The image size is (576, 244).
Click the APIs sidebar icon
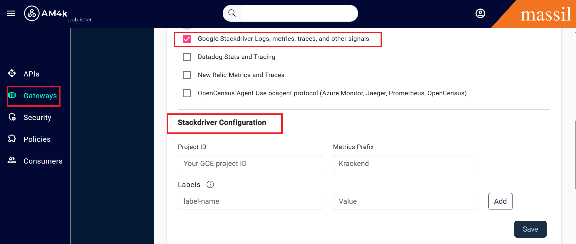point(12,73)
